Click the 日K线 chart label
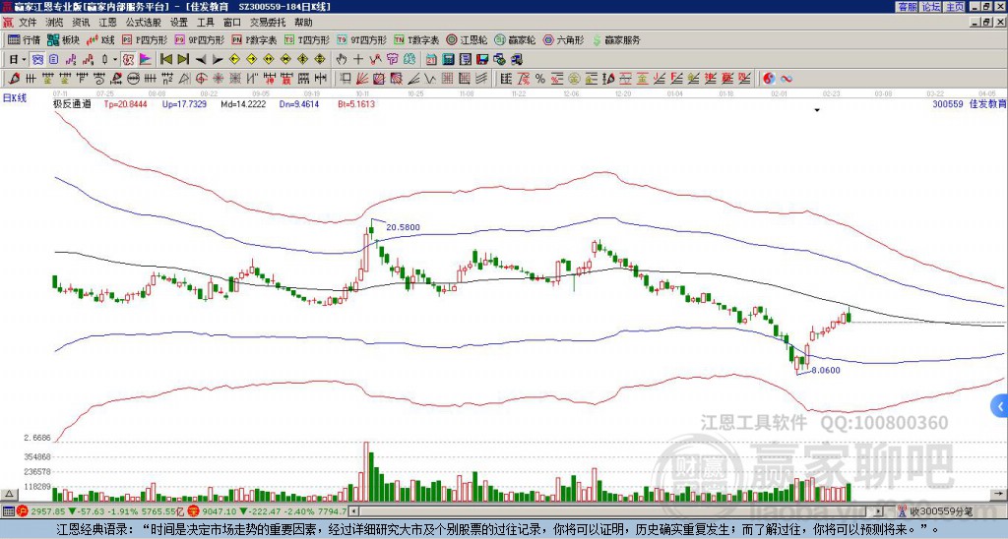The width and height of the screenshot is (1008, 539). click(x=15, y=98)
